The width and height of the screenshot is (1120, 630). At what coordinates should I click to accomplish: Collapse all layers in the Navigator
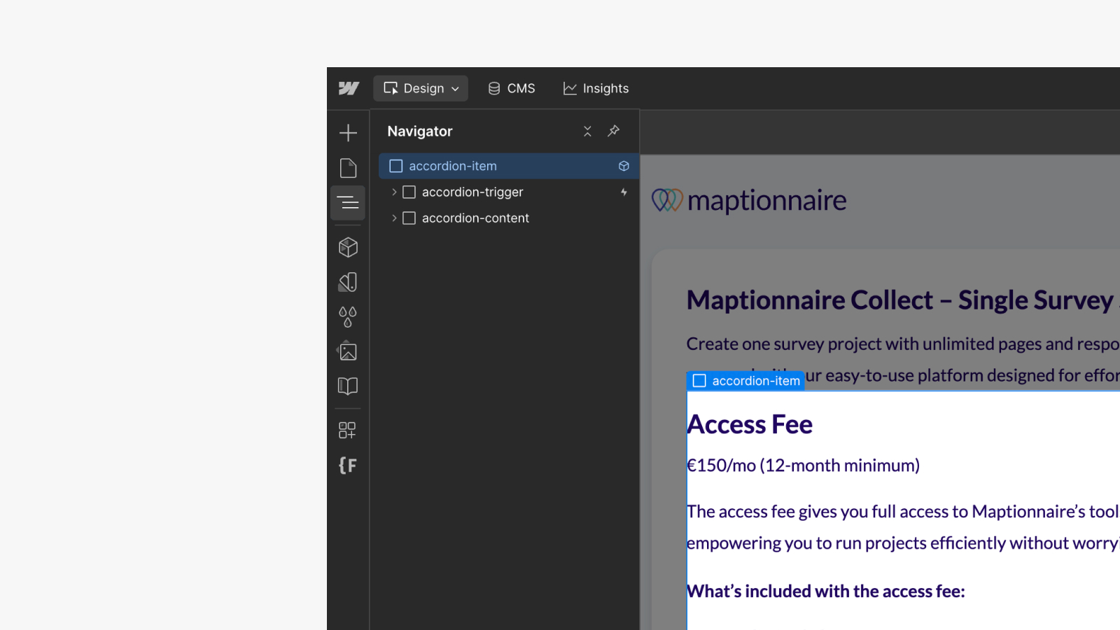point(587,131)
